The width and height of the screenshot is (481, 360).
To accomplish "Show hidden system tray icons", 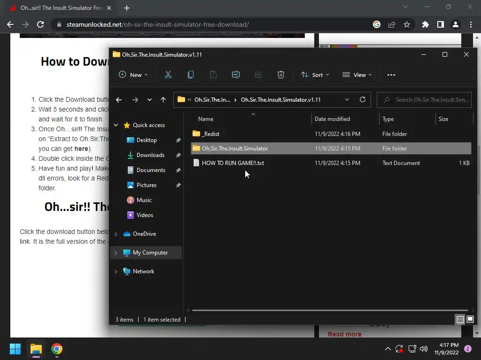I will click(388, 349).
